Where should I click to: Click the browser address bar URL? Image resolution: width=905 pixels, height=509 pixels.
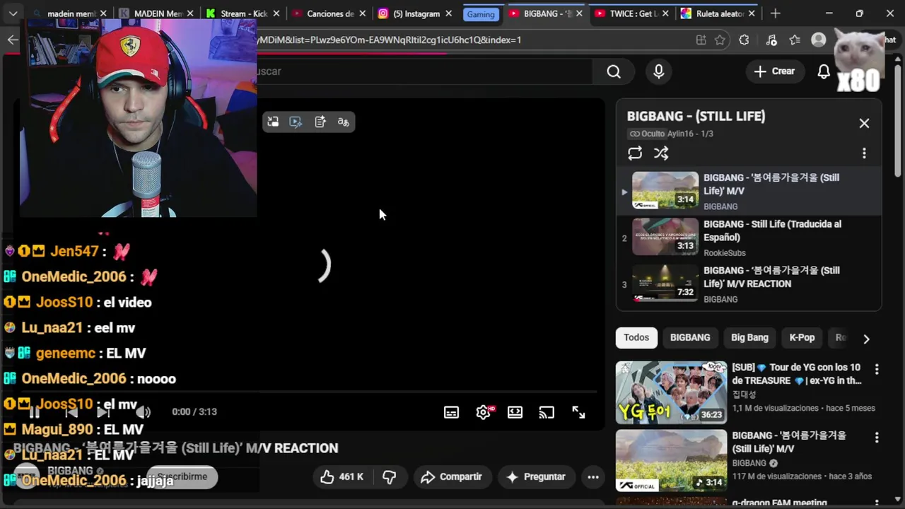390,40
